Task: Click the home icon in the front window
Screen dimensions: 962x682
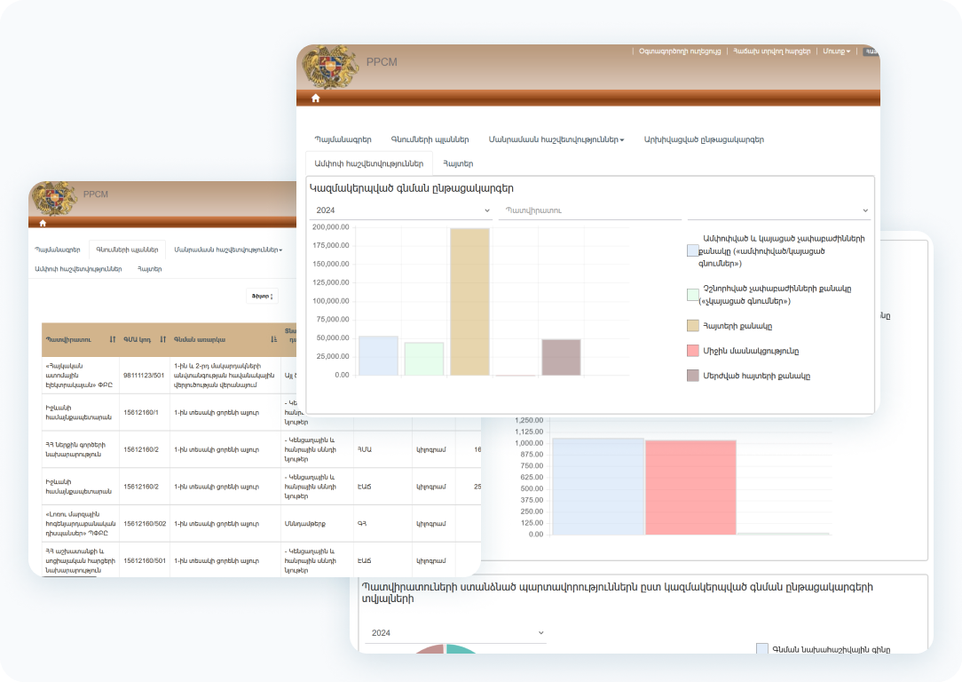Action: pyautogui.click(x=315, y=99)
